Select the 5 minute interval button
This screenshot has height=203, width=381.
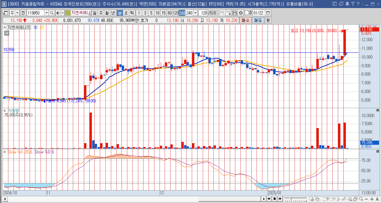(151, 13)
